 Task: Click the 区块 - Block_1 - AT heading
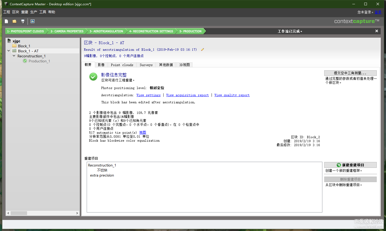[104, 43]
